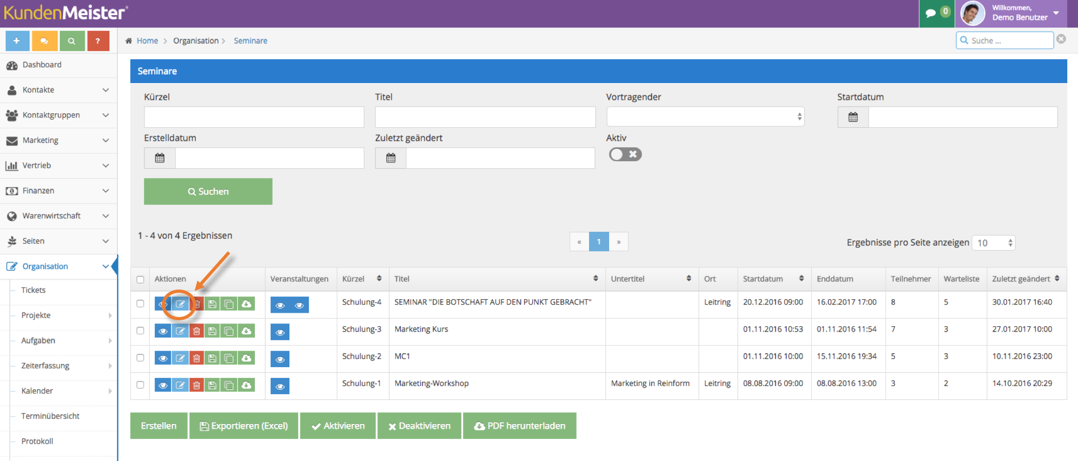
Task: Open the Vortragender dropdown
Action: pyautogui.click(x=705, y=116)
